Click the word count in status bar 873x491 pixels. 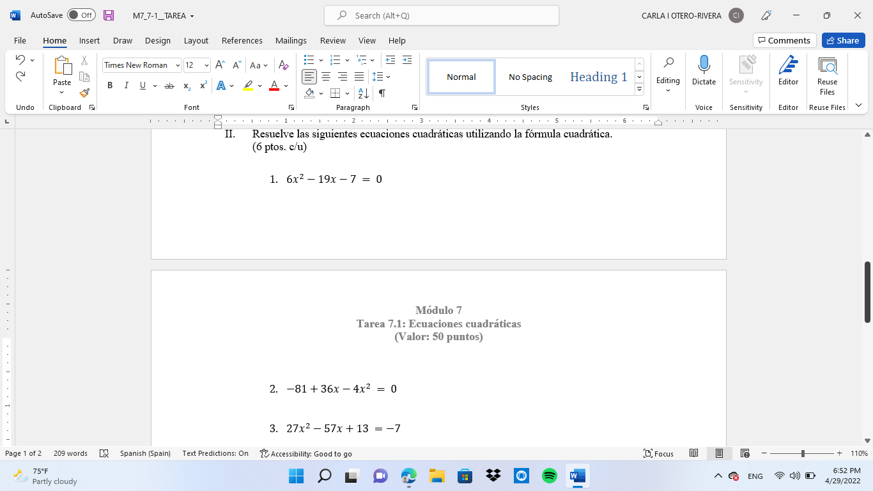[x=70, y=453]
